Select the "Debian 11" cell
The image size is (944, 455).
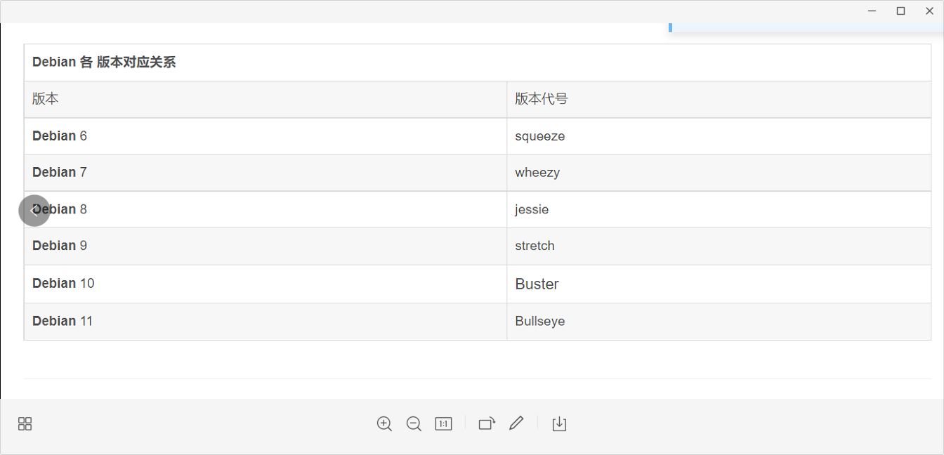[x=265, y=321]
